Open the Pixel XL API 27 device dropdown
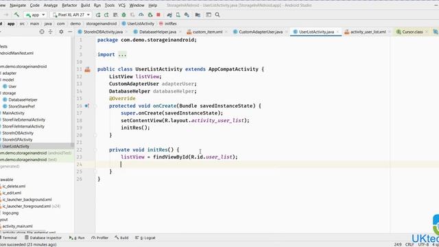439x247 pixels. 71,14
